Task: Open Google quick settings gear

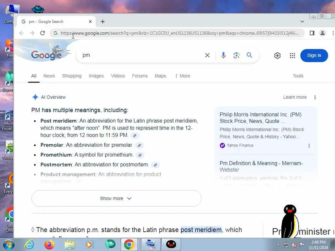Action: [x=277, y=56]
